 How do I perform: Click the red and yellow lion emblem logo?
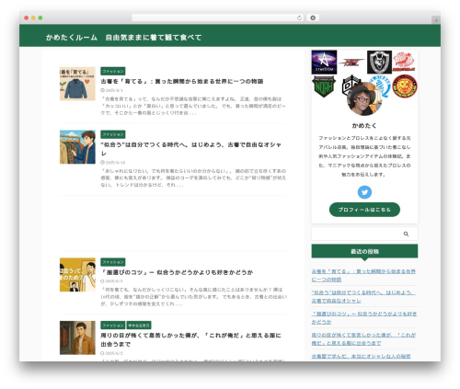[x=405, y=86]
